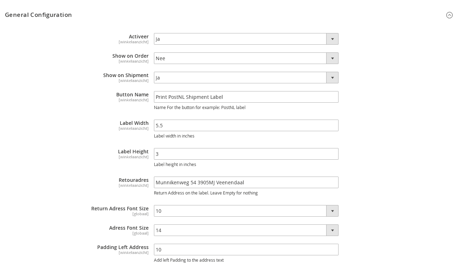Click into the Label Height field
Screen dimensions: 459x268
point(246,154)
